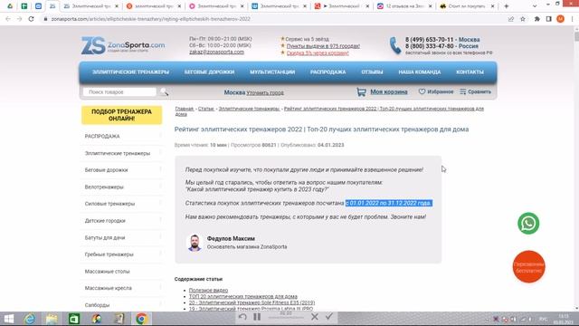Image resolution: width=579 pixels, height=326 pixels.
Task: Switch to the '12 отзывов' browser tab
Action: (x=404, y=6)
